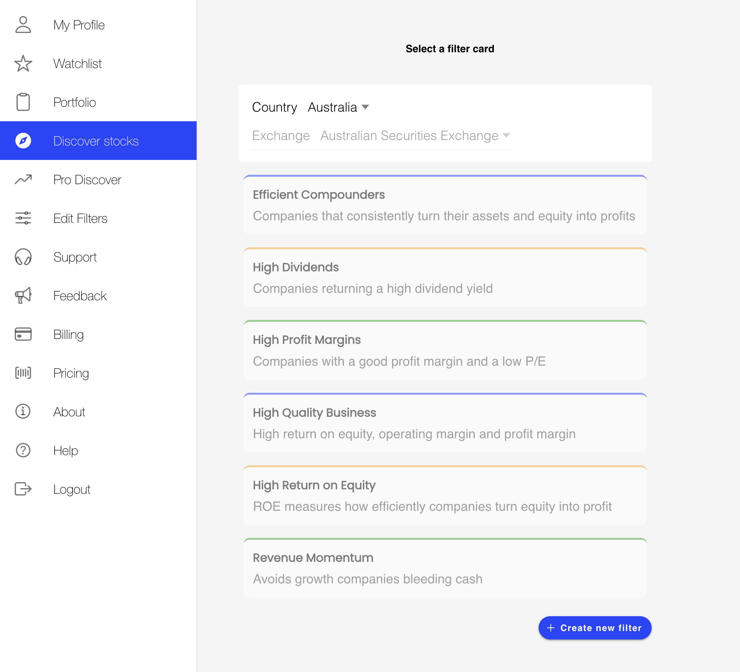The height and width of the screenshot is (672, 740).
Task: Click the Logout exit icon
Action: tap(23, 489)
